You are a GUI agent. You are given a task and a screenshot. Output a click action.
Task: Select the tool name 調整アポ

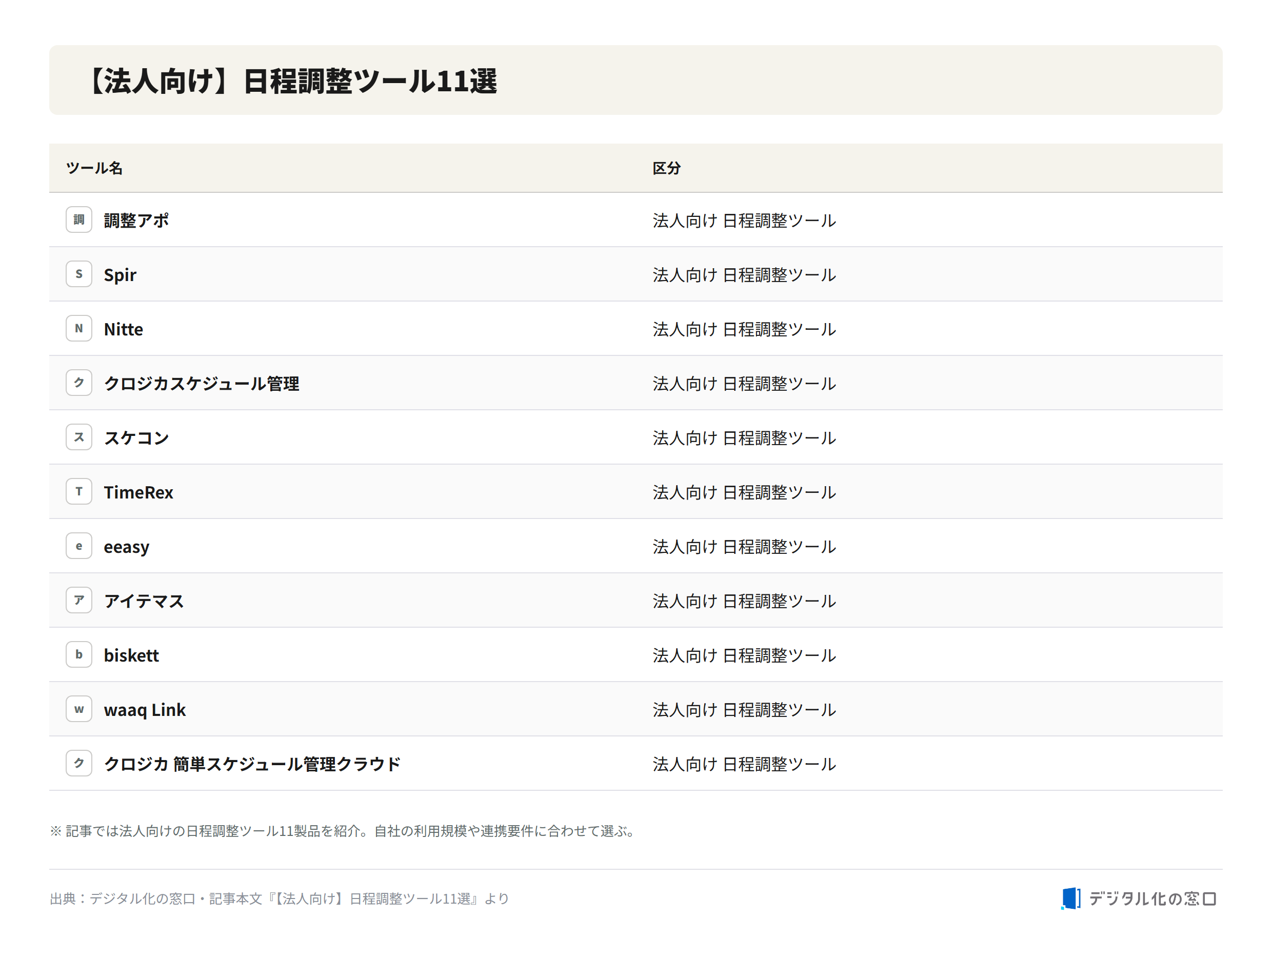(136, 220)
